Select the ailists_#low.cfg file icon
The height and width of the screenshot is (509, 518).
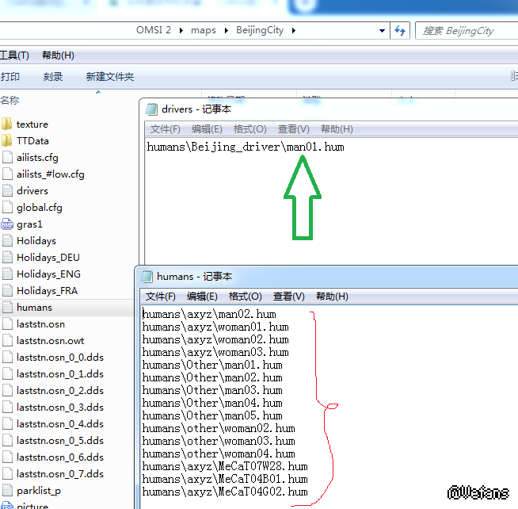(x=7, y=174)
